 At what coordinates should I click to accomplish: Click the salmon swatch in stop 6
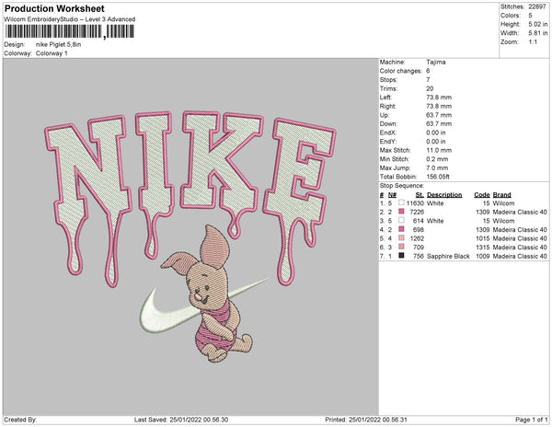(x=401, y=247)
